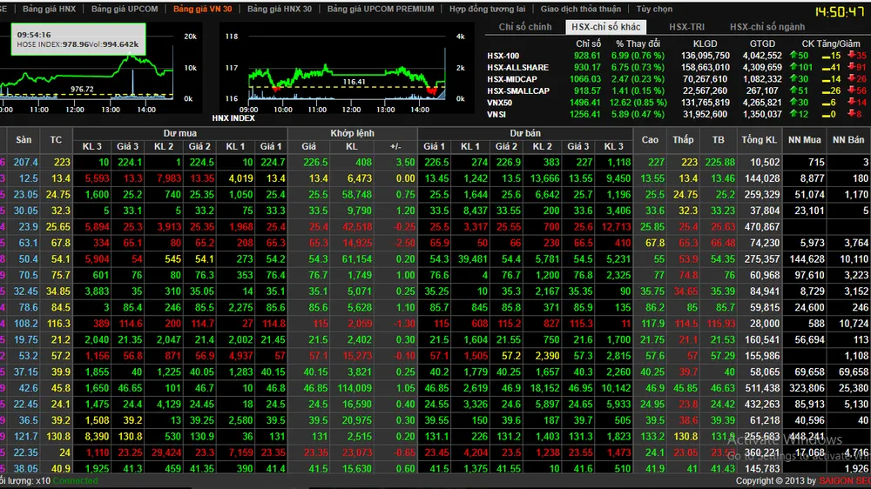This screenshot has width=871, height=489.
Task: Click green up arrow for HSX-100
Action: point(793,55)
